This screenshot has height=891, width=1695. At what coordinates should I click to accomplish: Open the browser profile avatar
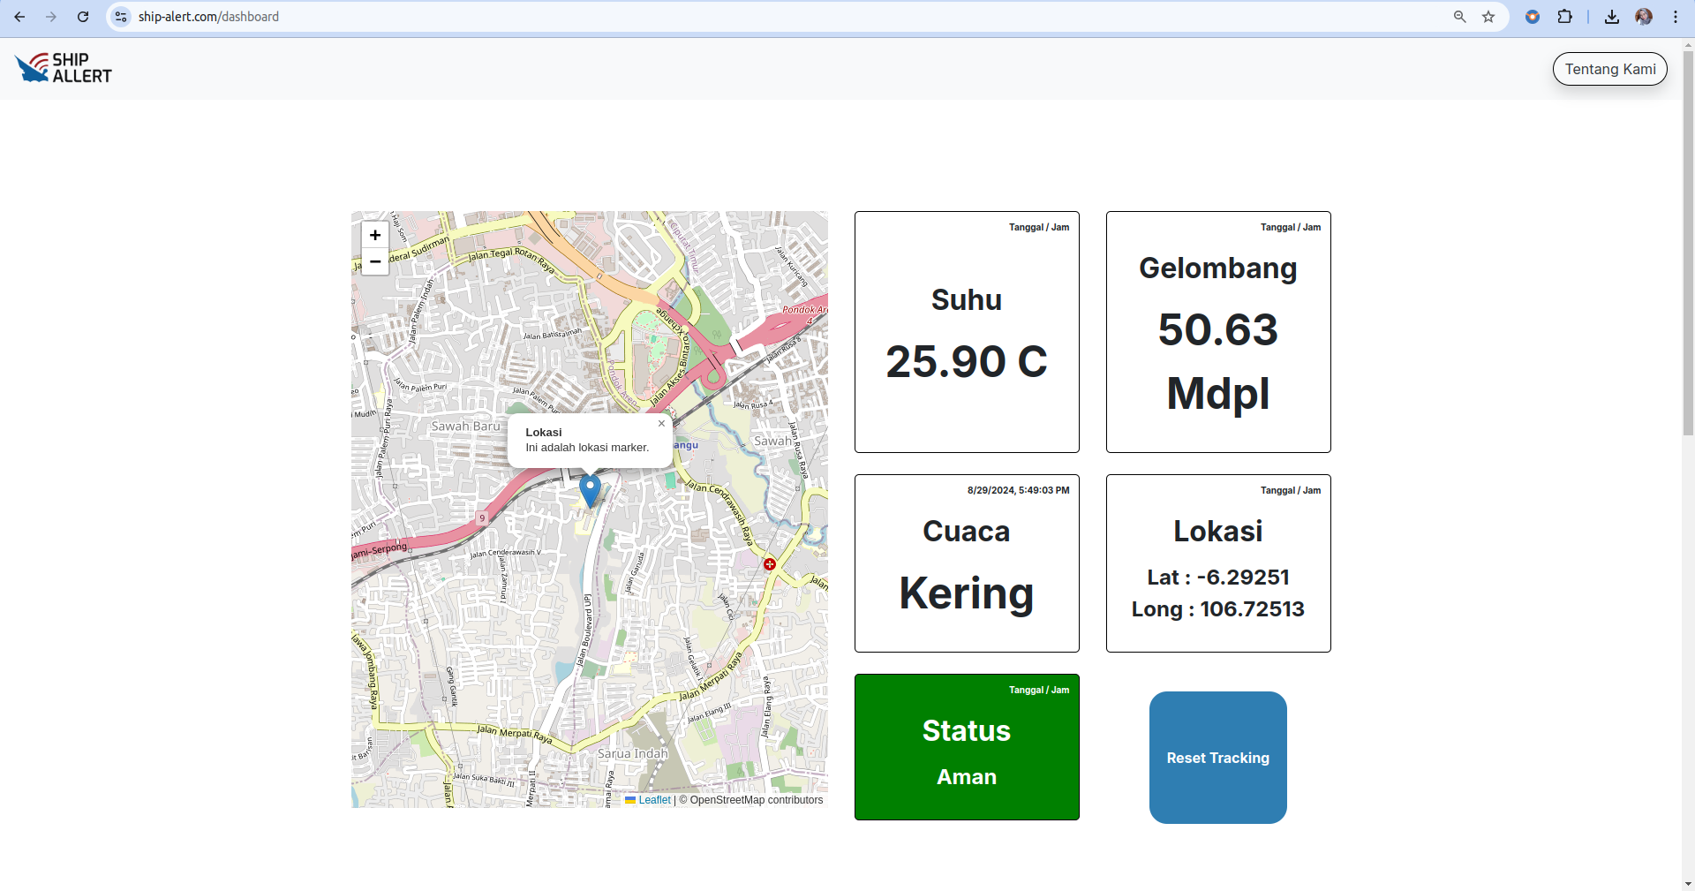tap(1644, 17)
